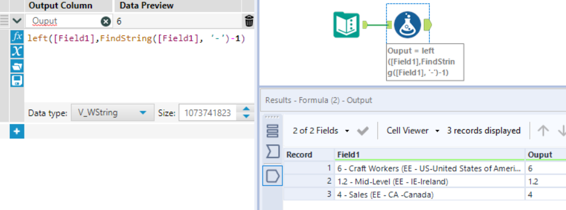Open the columns and constants X icon
The width and height of the screenshot is (566, 210).
tap(17, 52)
